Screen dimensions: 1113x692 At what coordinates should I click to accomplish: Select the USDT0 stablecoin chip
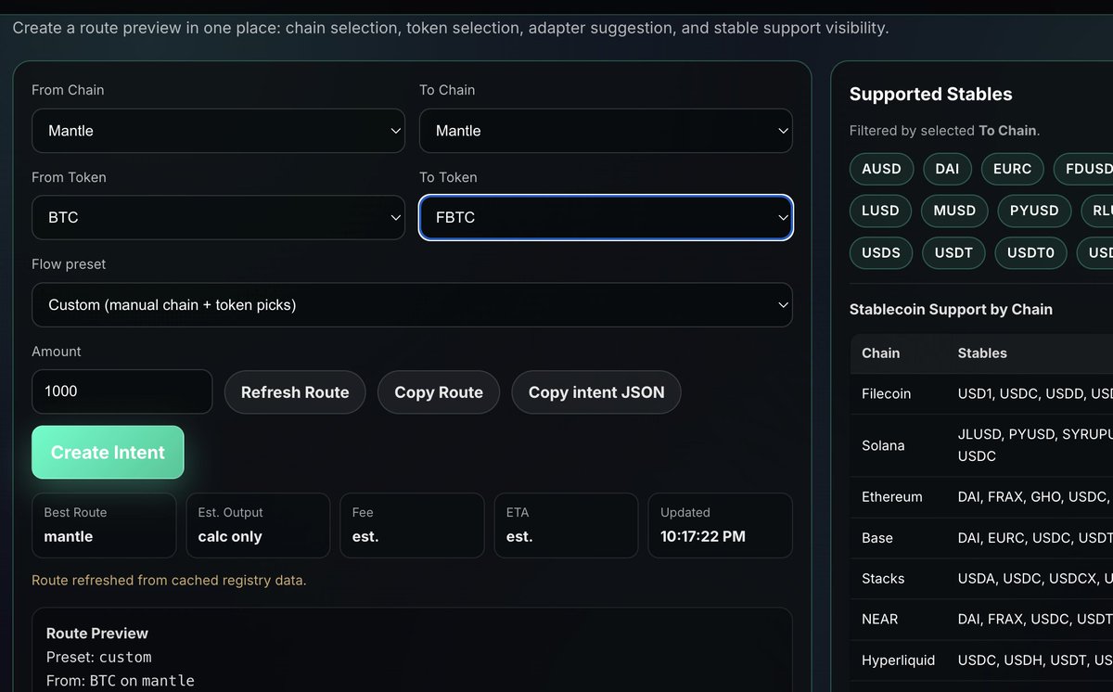[x=1031, y=252]
